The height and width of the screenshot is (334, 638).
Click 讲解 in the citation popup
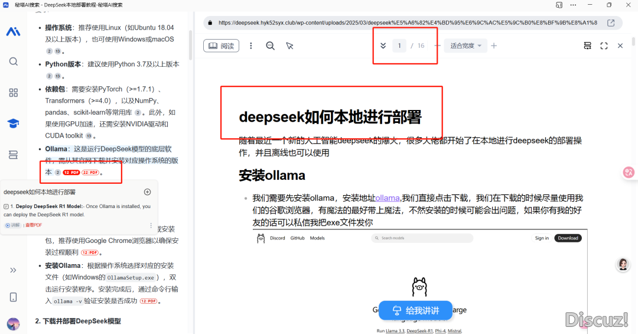coord(12,225)
